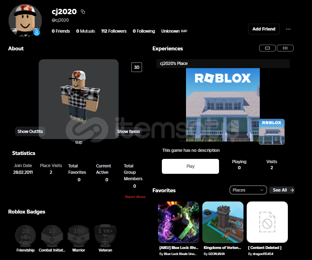View the 0 Following list
Image resolution: width=312 pixels, height=260 pixels.
(144, 31)
